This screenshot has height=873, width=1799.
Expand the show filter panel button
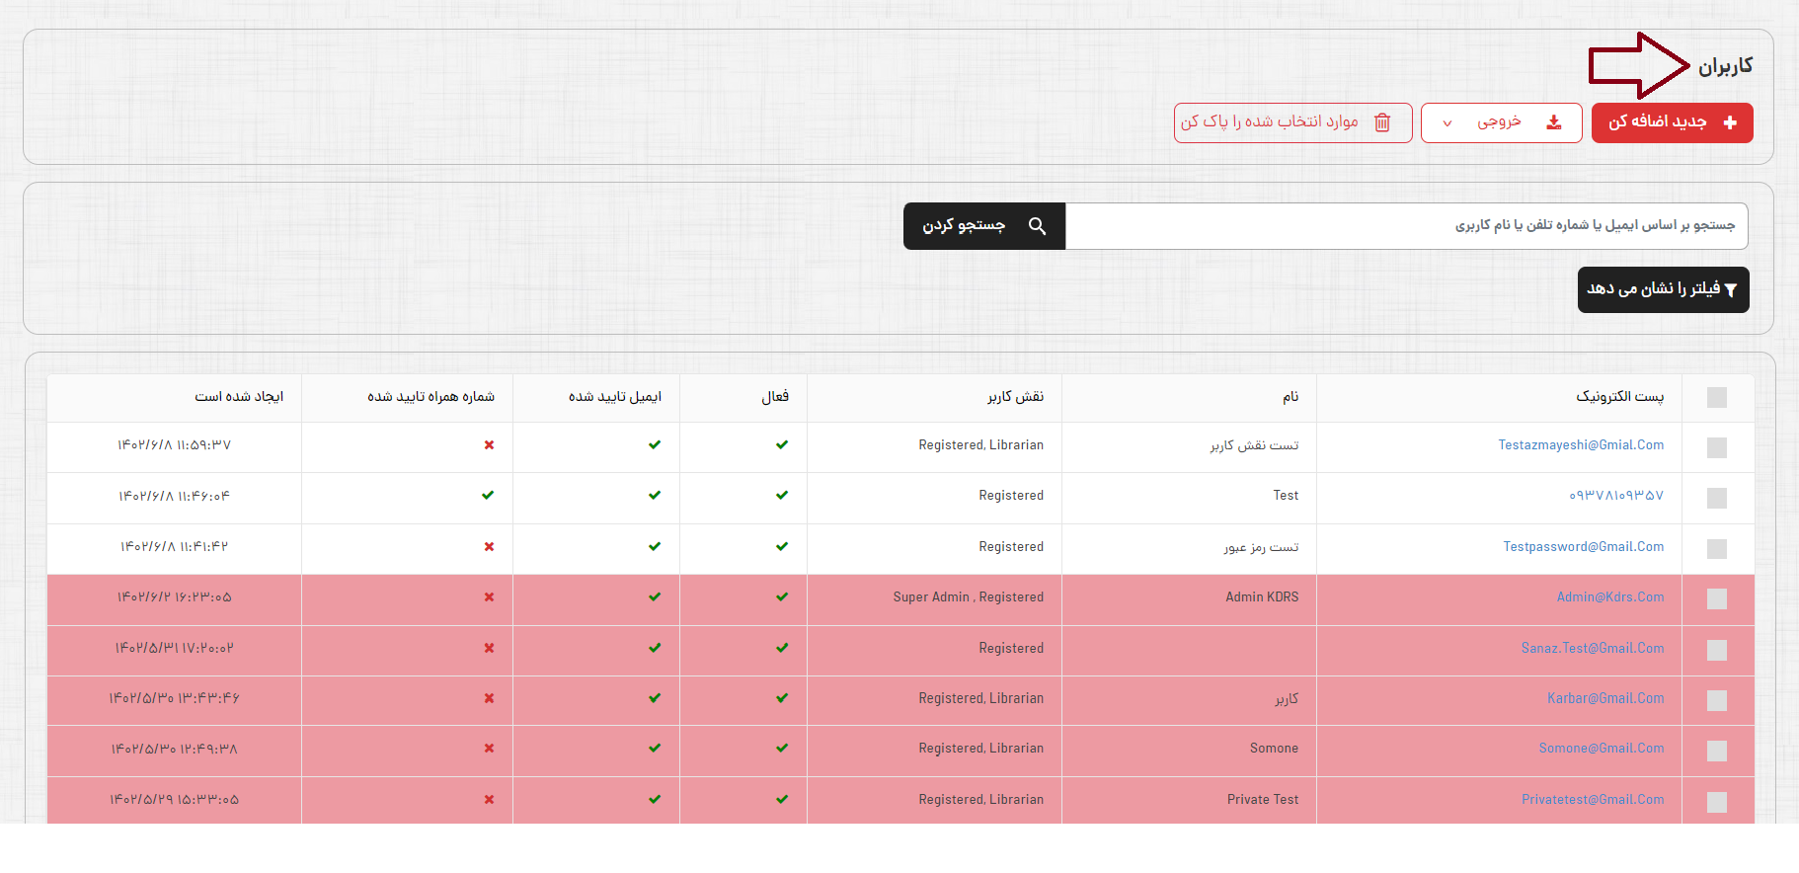[x=1662, y=289]
